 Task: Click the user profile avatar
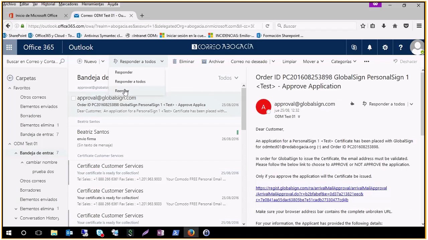coord(417,47)
